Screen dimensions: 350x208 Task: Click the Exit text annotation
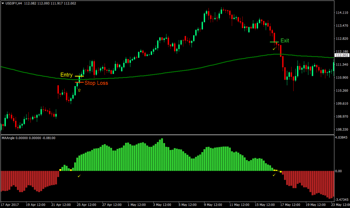[285, 40]
